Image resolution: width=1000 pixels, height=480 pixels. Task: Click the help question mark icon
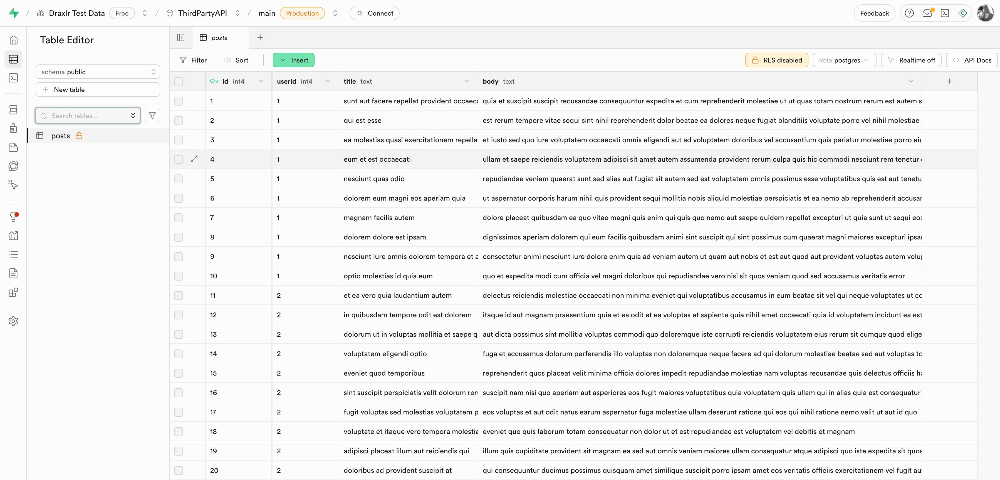(x=909, y=13)
